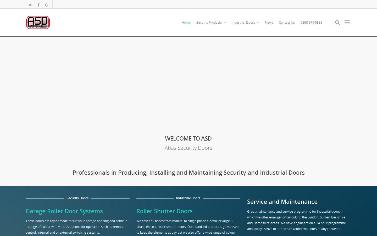Open the News menu item

point(269,23)
